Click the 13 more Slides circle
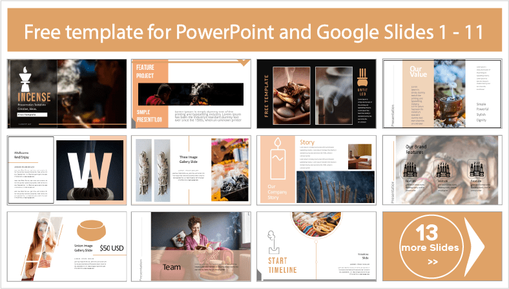 (x=431, y=247)
